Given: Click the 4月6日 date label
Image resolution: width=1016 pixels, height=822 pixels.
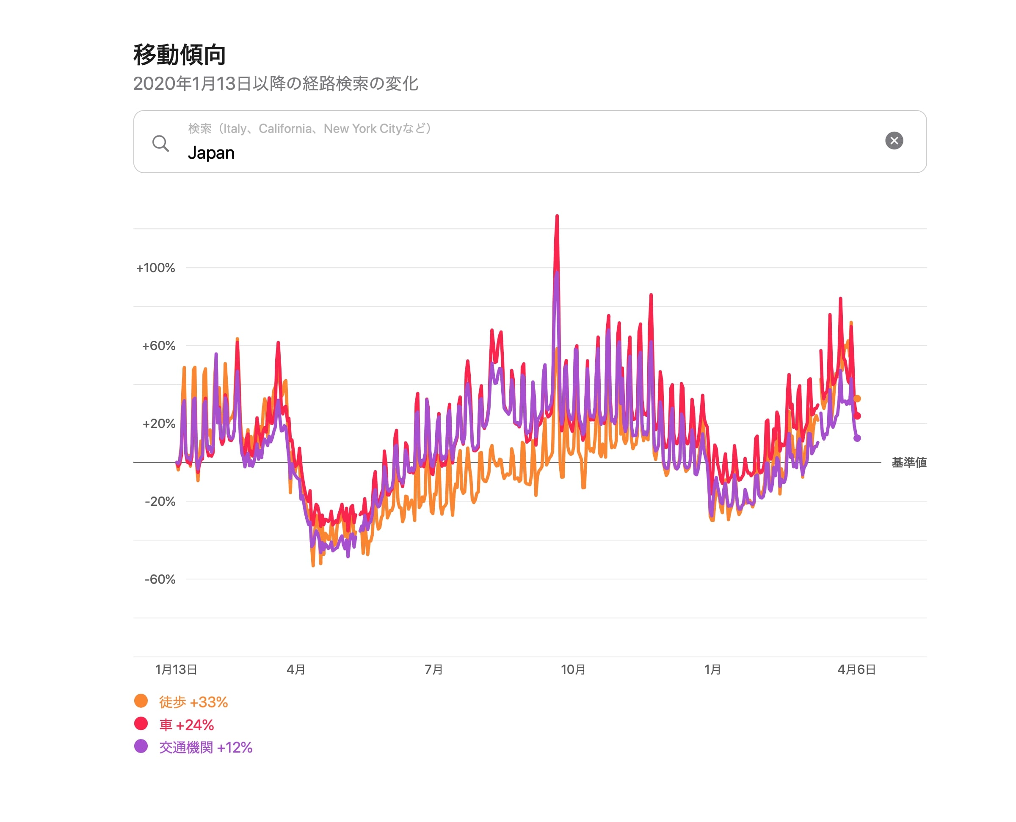Looking at the screenshot, I should click(856, 670).
